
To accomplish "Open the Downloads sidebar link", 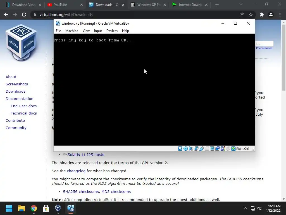I will pos(16,92).
